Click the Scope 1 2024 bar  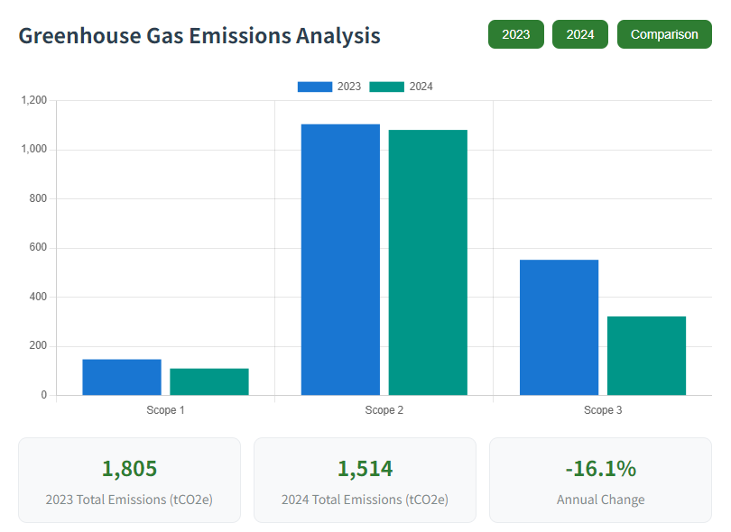click(x=209, y=381)
